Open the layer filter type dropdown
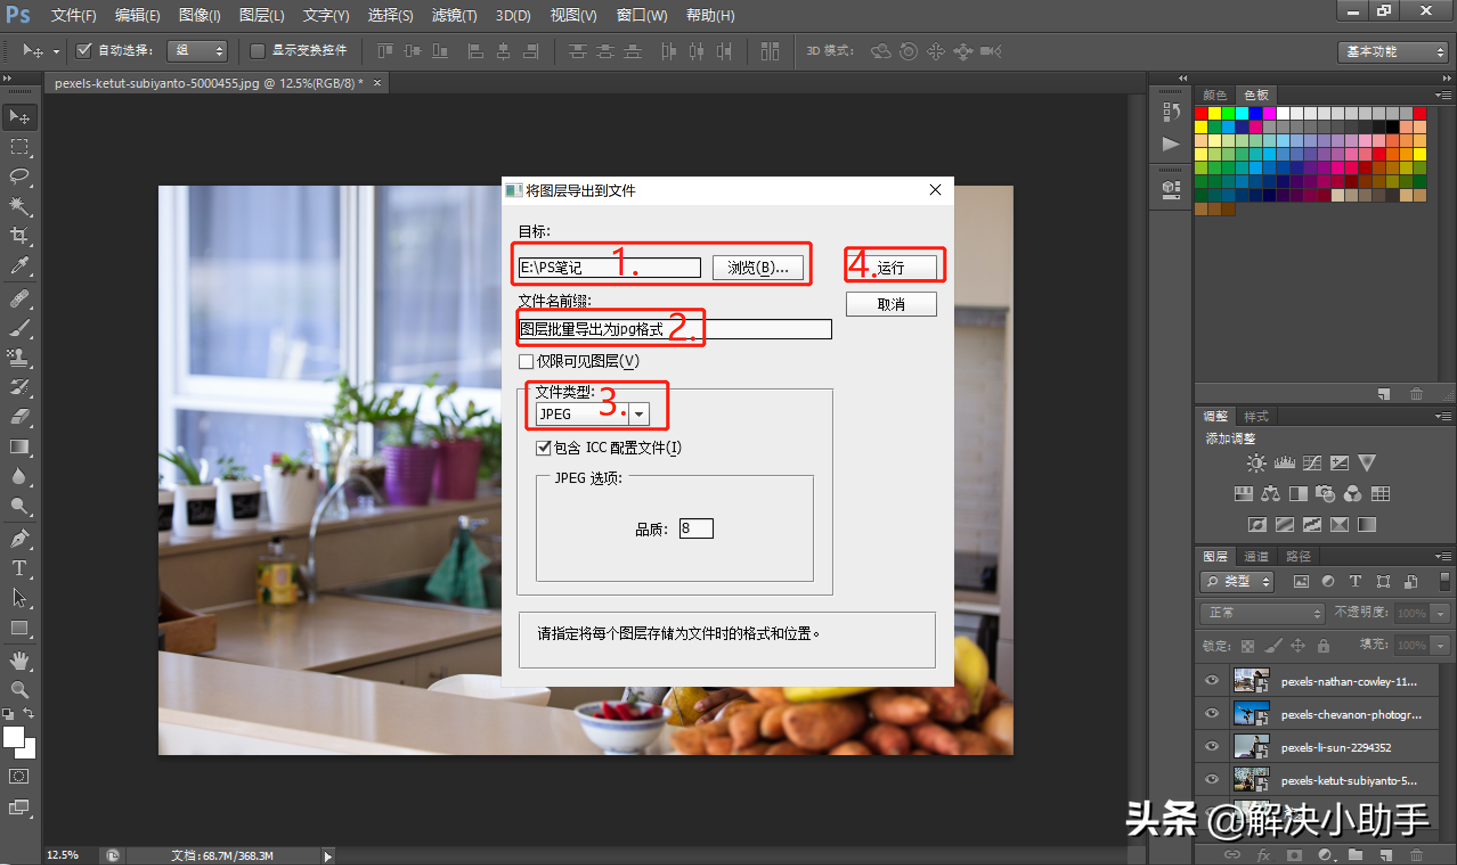Viewport: 1457px width, 865px height. pos(1236,582)
